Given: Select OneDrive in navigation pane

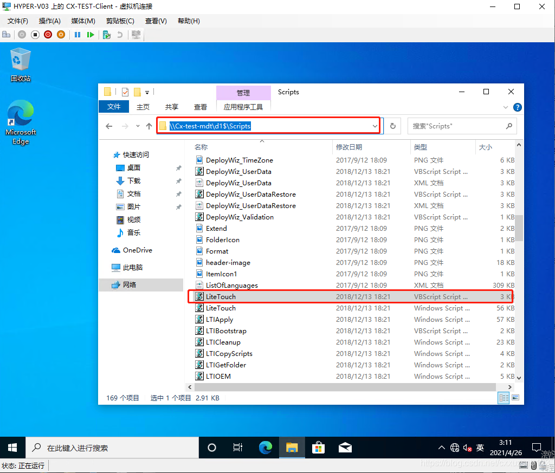Looking at the screenshot, I should [x=137, y=250].
